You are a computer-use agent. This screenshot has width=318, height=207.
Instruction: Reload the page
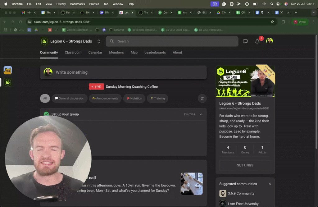[20, 22]
